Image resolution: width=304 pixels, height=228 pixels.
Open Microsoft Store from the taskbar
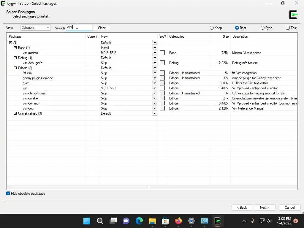tap(165, 221)
